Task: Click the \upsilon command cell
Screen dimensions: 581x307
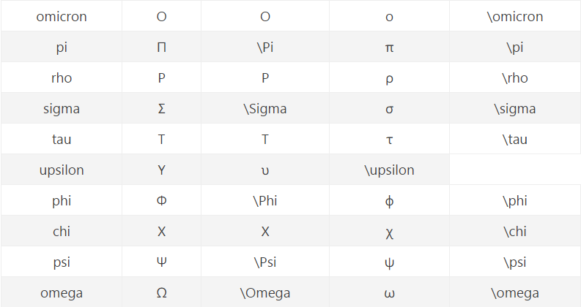Action: (x=389, y=170)
